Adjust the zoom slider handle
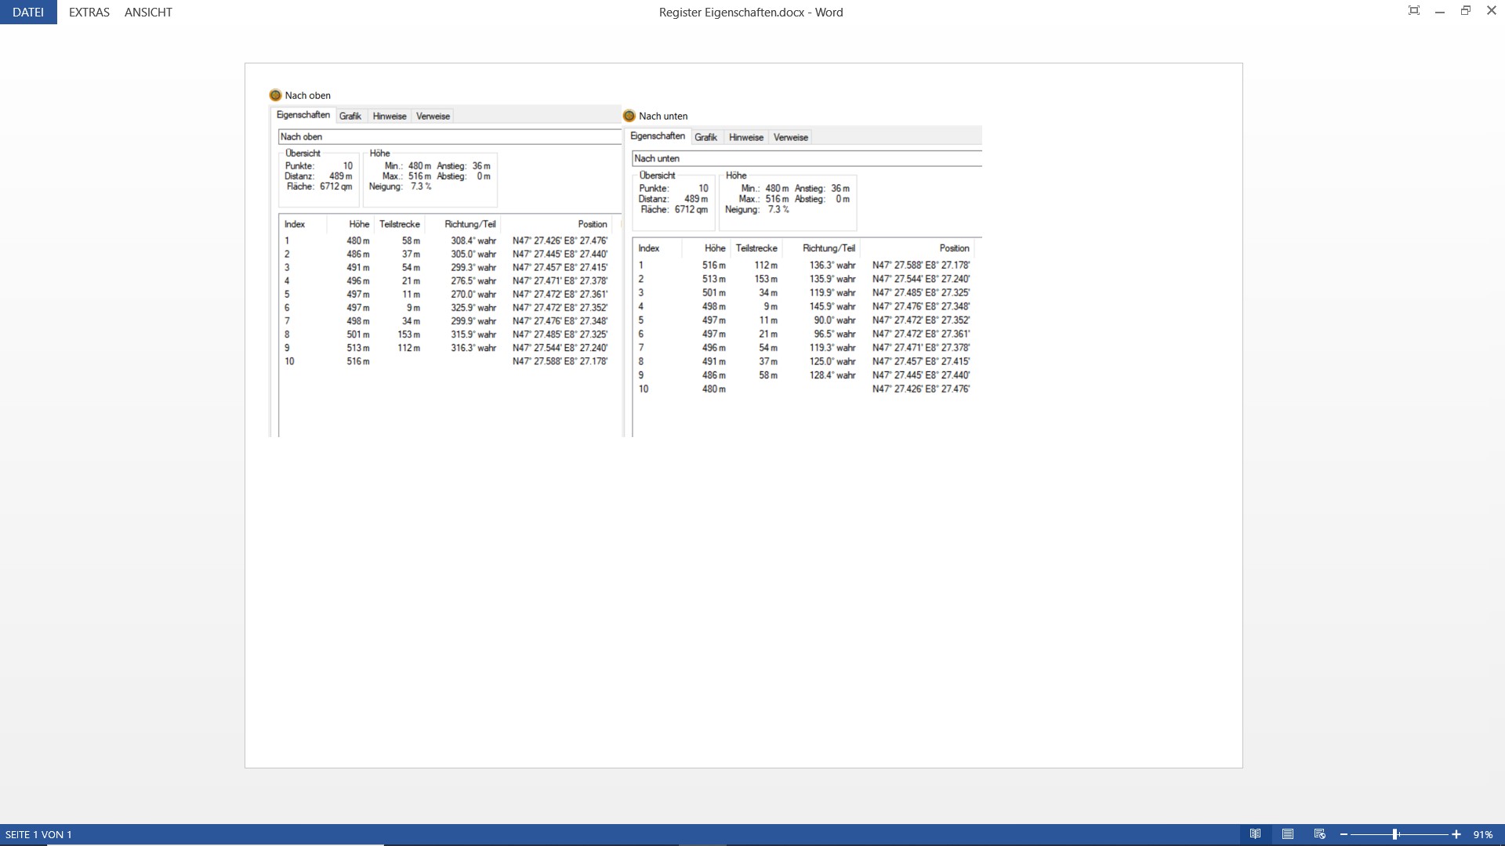Screen dimensions: 1505x846 1395,834
